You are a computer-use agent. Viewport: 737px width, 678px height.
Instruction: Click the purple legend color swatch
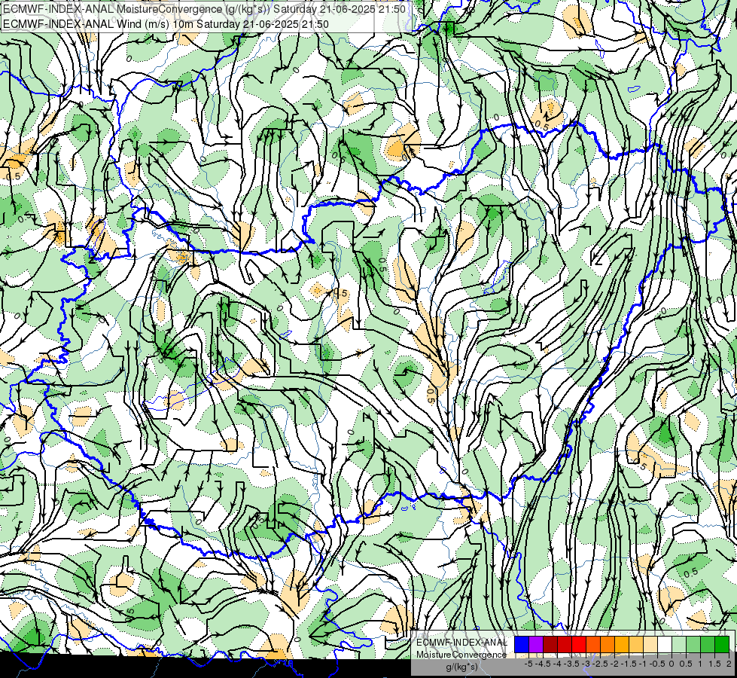[536, 644]
